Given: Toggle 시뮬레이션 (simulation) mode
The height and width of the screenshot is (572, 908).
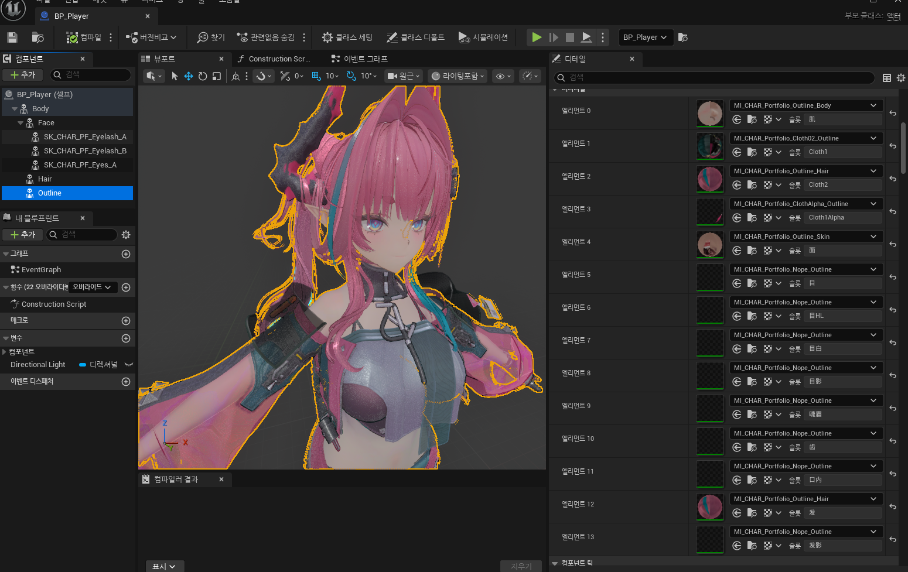Looking at the screenshot, I should click(x=483, y=37).
